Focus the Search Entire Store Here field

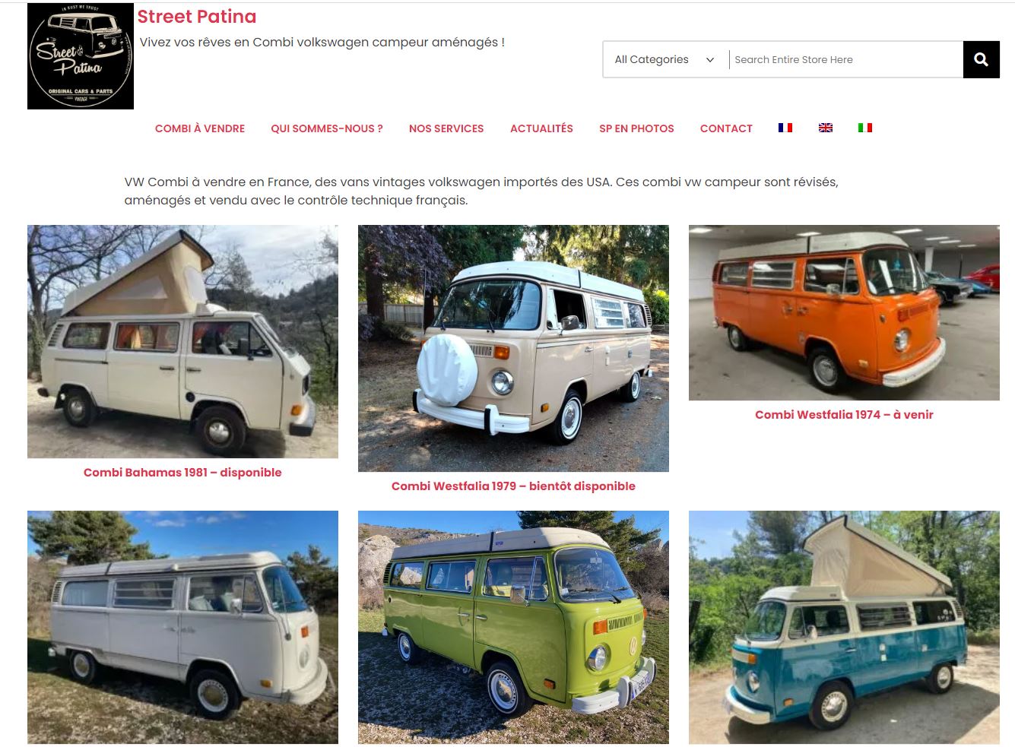[845, 59]
